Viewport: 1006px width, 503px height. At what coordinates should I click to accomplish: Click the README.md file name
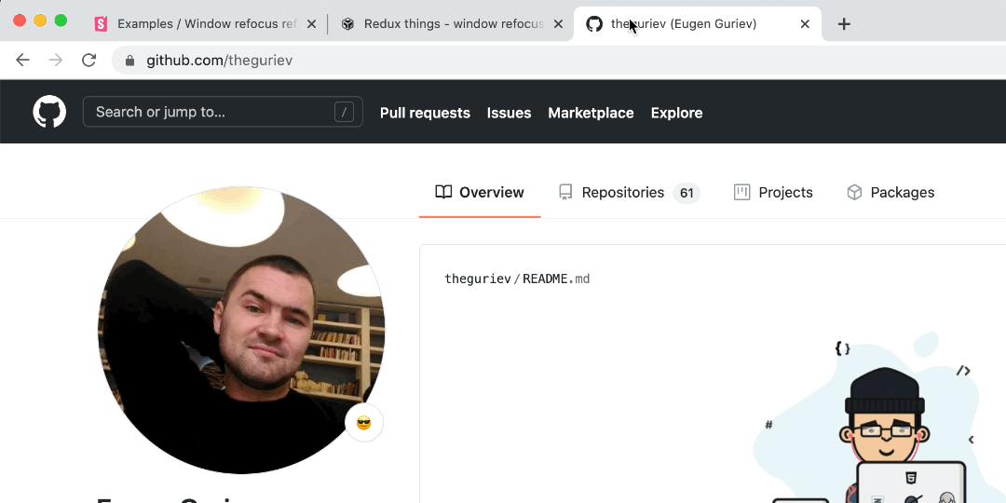[x=556, y=279]
